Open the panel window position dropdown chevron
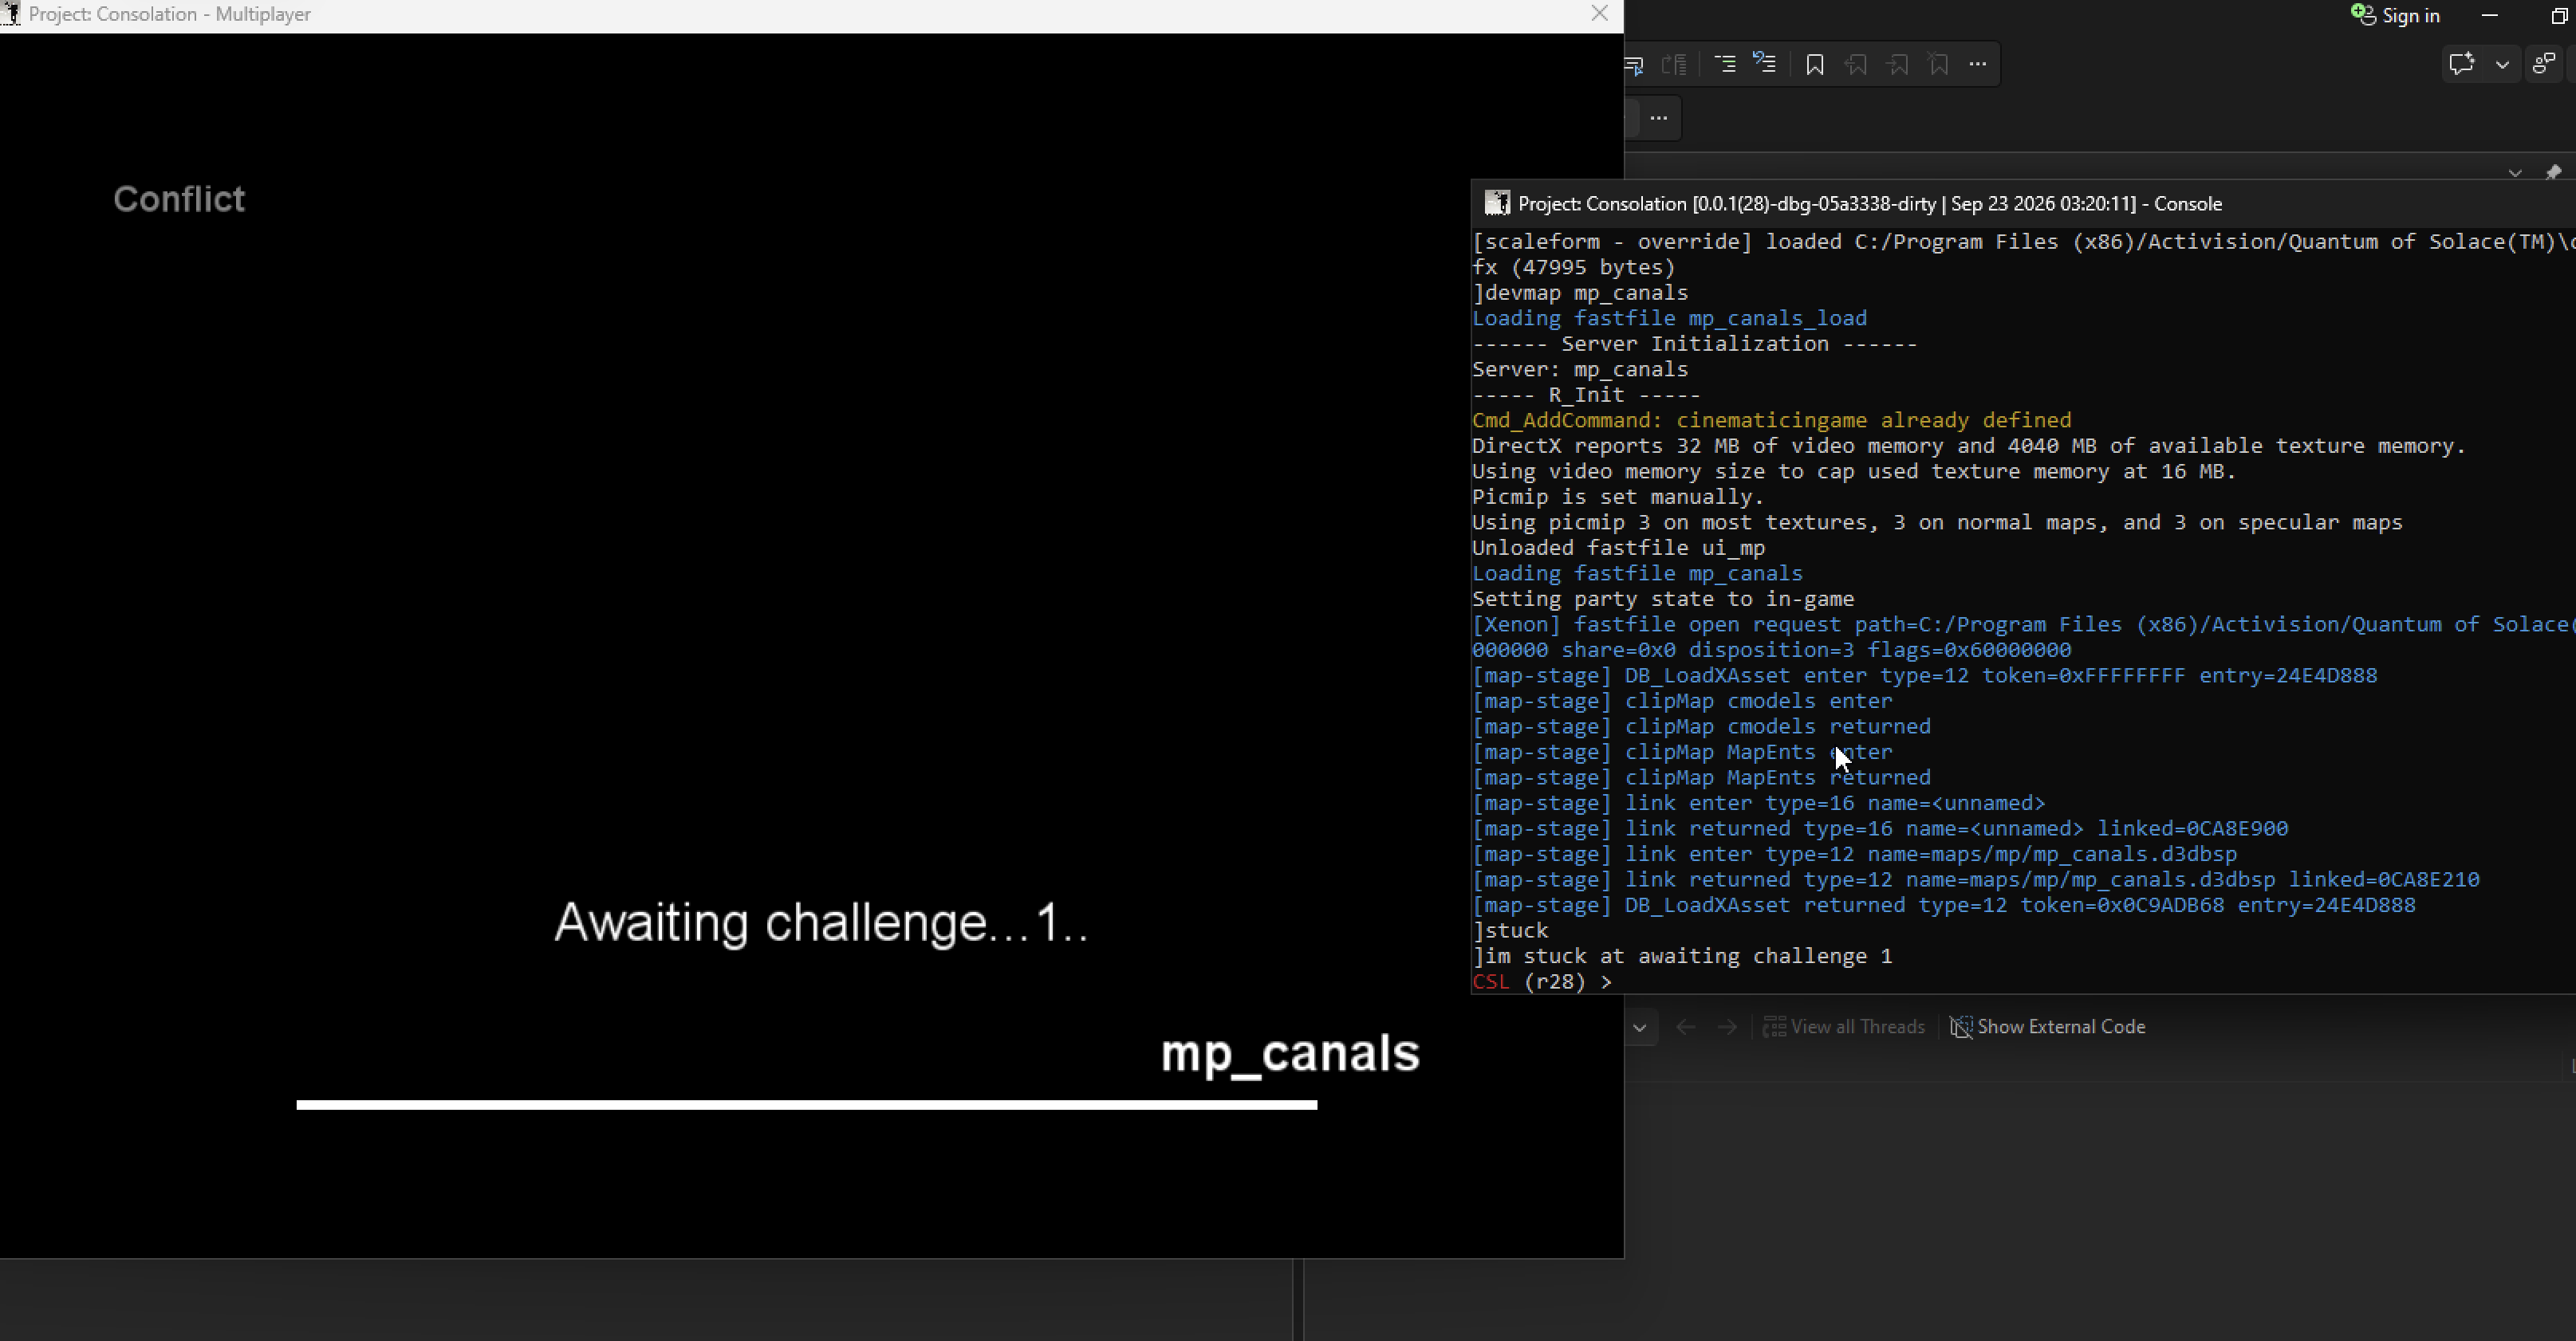The height and width of the screenshot is (1341, 2576). click(x=2514, y=173)
